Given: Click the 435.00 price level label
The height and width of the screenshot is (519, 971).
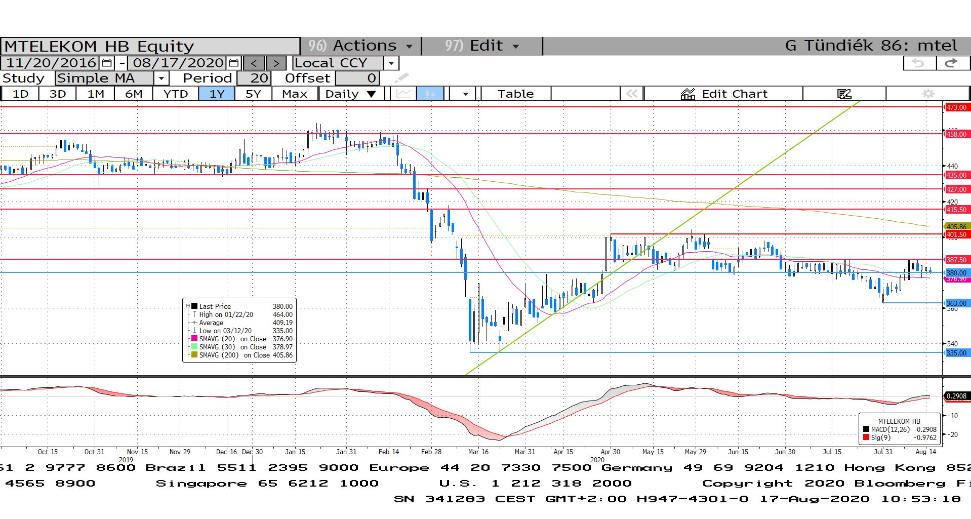Looking at the screenshot, I should tap(956, 175).
